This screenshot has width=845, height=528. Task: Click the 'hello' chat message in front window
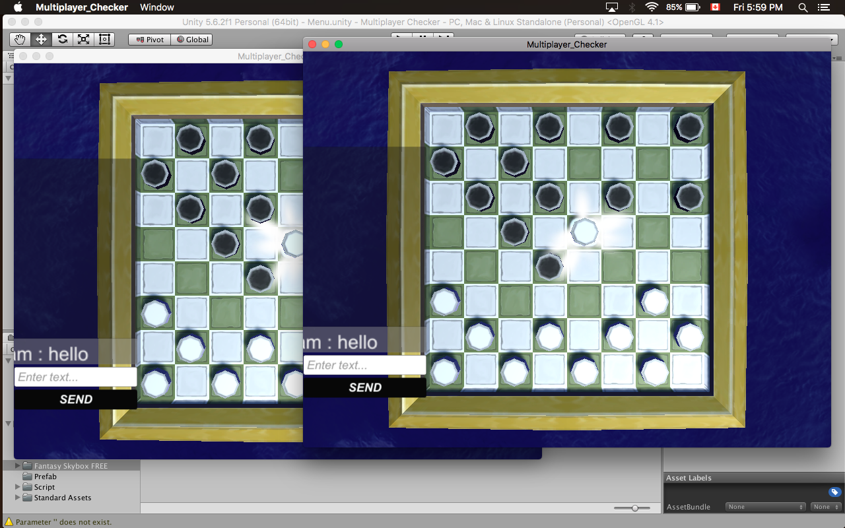pos(357,342)
